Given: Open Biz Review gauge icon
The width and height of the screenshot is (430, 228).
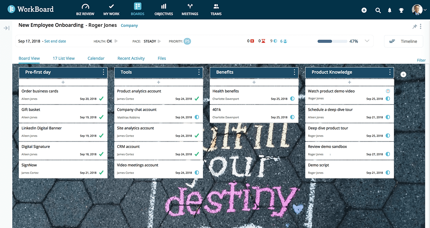Looking at the screenshot, I should pyautogui.click(x=85, y=6).
